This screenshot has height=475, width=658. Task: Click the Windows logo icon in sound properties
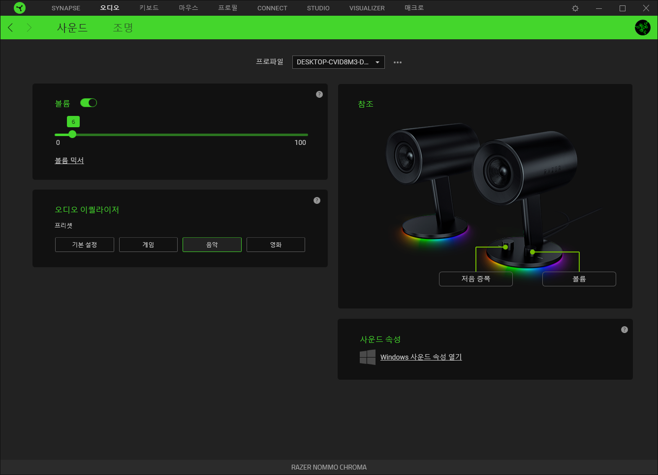coord(368,357)
